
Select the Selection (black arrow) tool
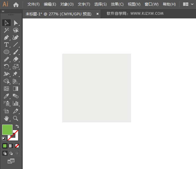pos(6,23)
